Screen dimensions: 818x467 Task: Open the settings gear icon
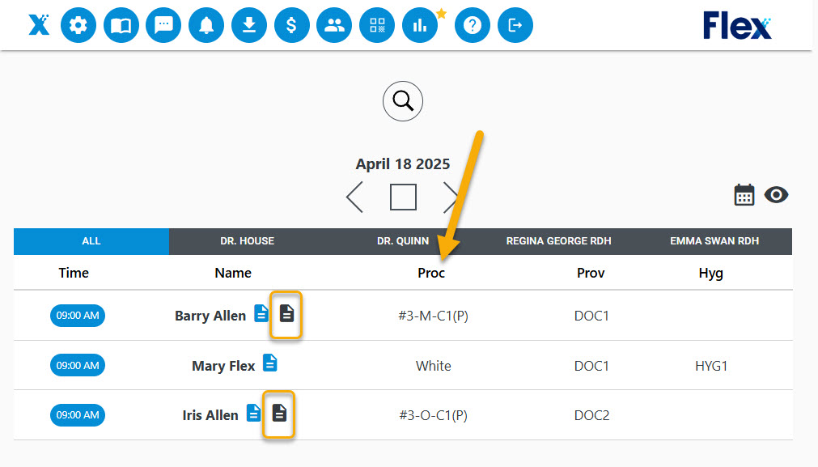click(x=78, y=25)
